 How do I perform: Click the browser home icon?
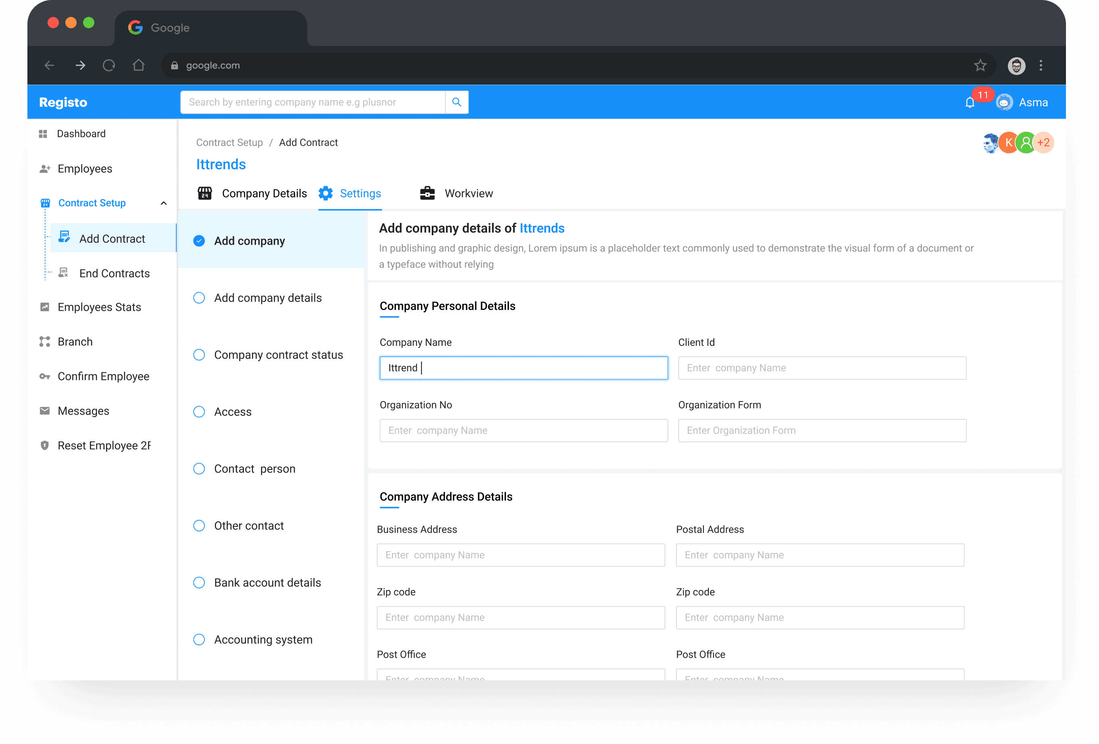pyautogui.click(x=139, y=65)
